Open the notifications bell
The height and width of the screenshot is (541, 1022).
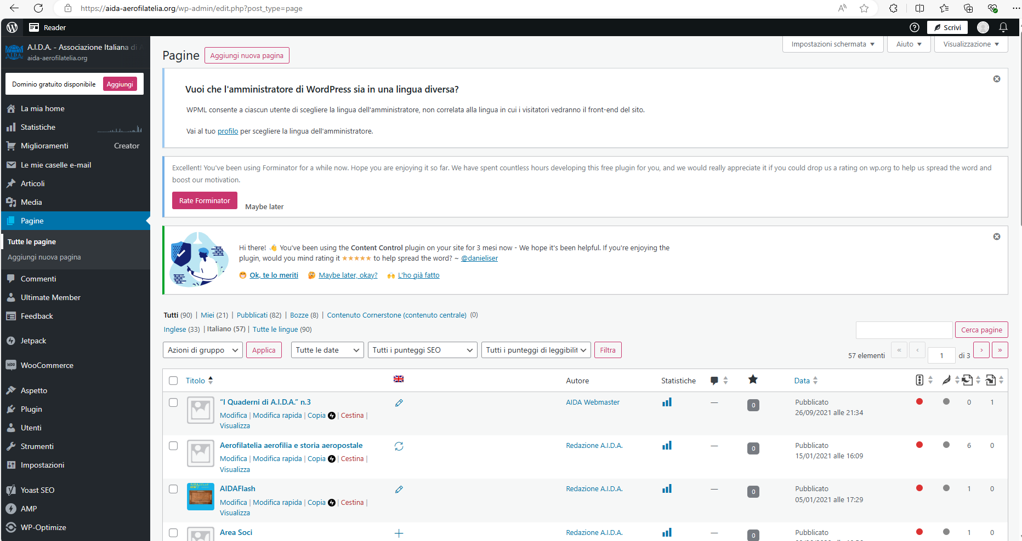click(x=1003, y=27)
